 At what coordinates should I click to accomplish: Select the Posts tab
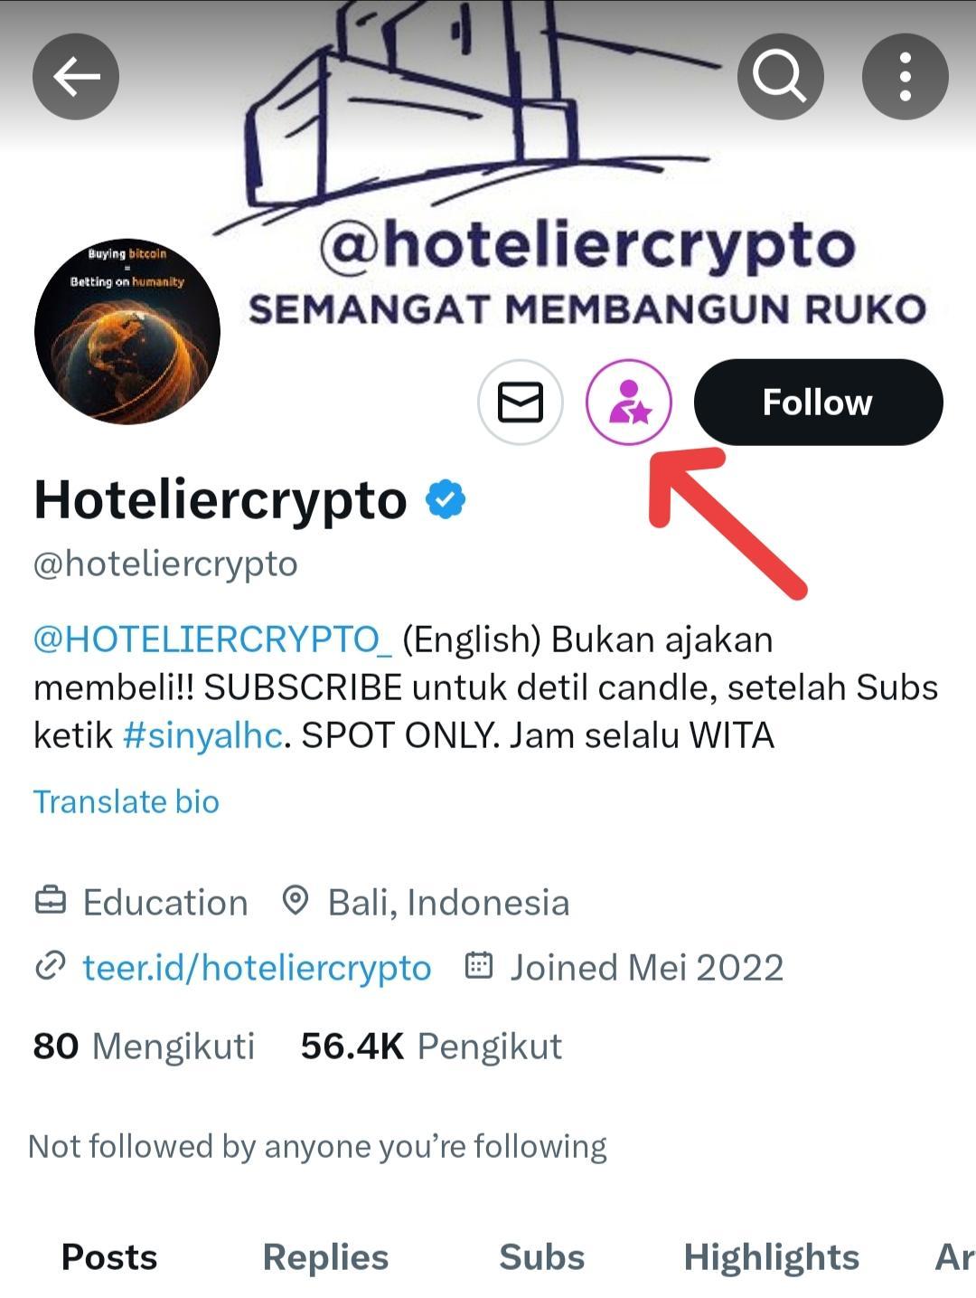tap(109, 1257)
